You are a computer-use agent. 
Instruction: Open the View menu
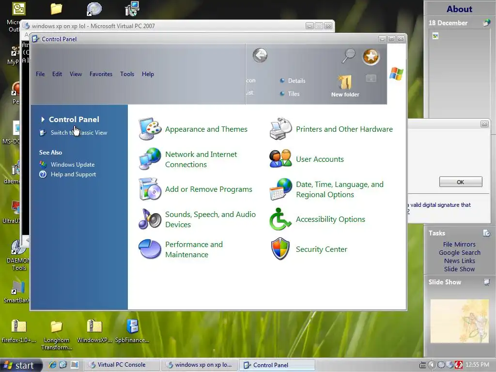pyautogui.click(x=76, y=74)
